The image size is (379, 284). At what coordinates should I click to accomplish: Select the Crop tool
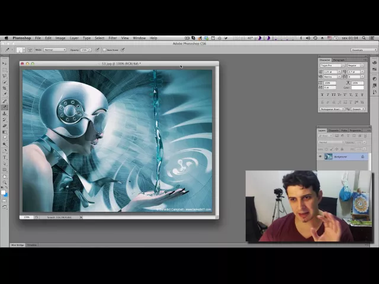4,88
